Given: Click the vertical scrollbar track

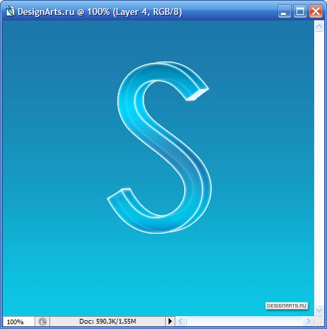Looking at the screenshot, I should click(x=319, y=168).
